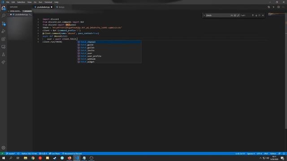Open the editor More Actions ellipsis
Viewport: 287px width, 161px height.
pyautogui.click(x=283, y=7)
